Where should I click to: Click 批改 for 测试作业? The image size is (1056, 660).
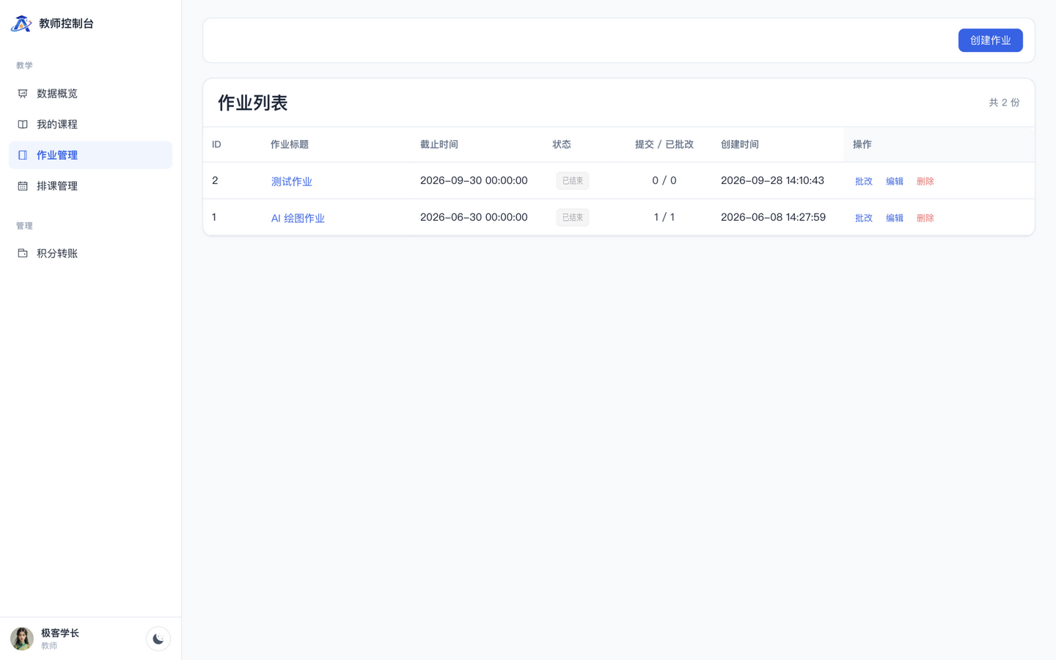864,181
